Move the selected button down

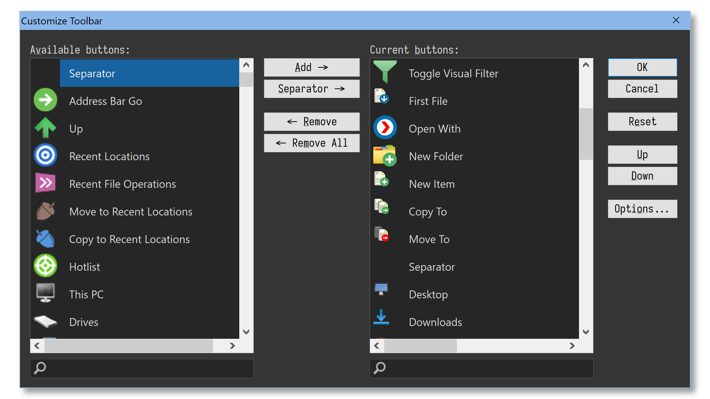click(x=642, y=176)
